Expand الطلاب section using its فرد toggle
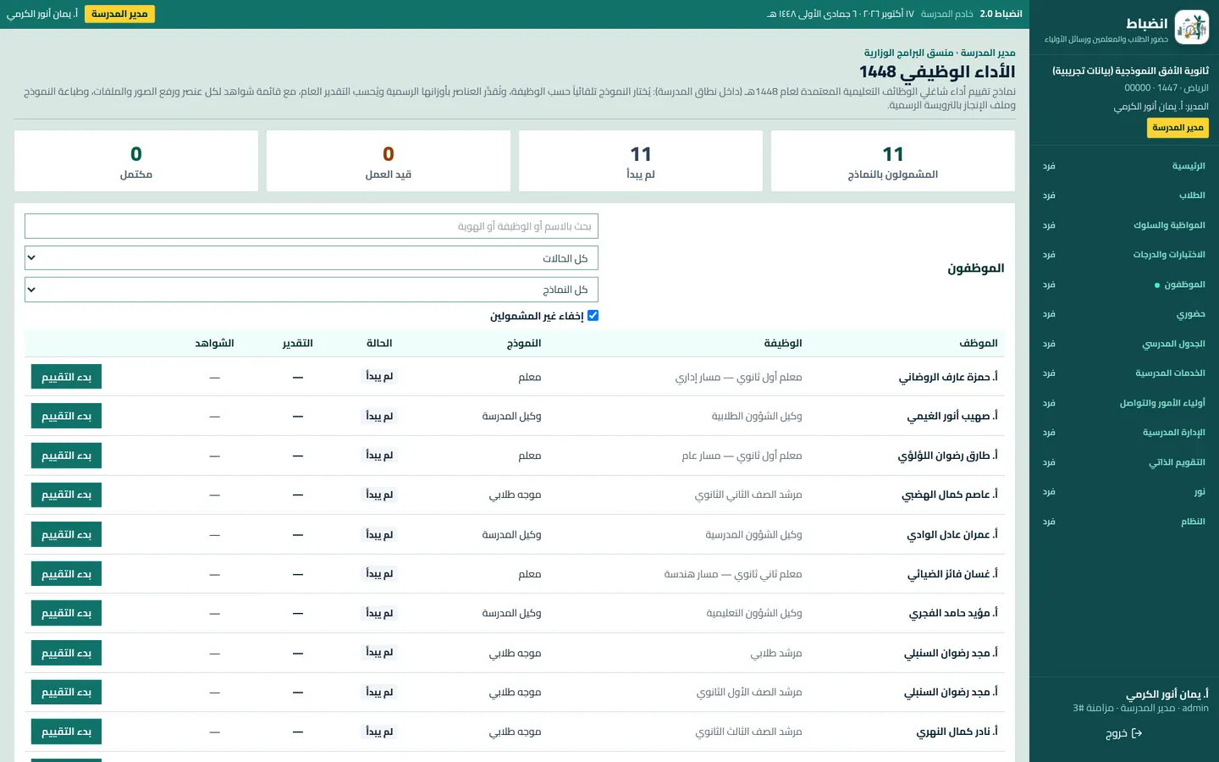Image resolution: width=1219 pixels, height=762 pixels. coord(1049,196)
